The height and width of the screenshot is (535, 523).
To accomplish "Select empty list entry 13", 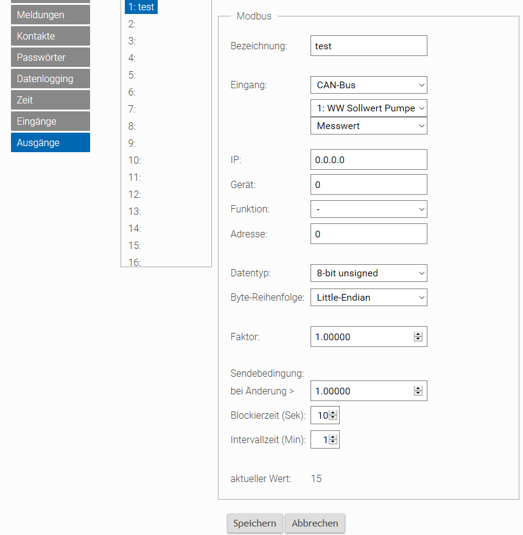I will pyautogui.click(x=135, y=212).
